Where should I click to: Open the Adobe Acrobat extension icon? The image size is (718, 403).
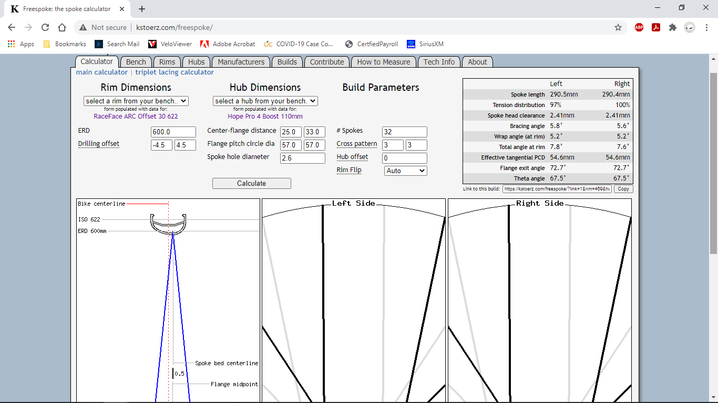click(656, 27)
